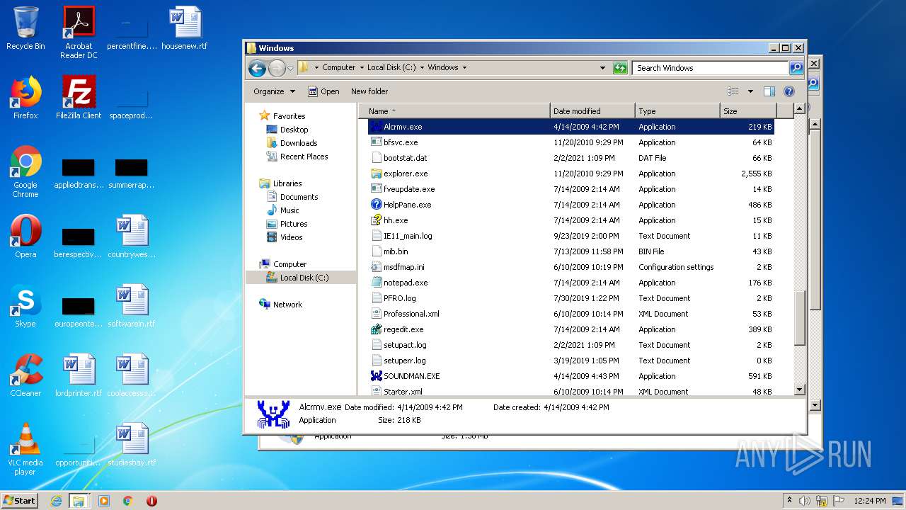The image size is (906, 510).
Task: Select hh.exe file
Action: 396,220
